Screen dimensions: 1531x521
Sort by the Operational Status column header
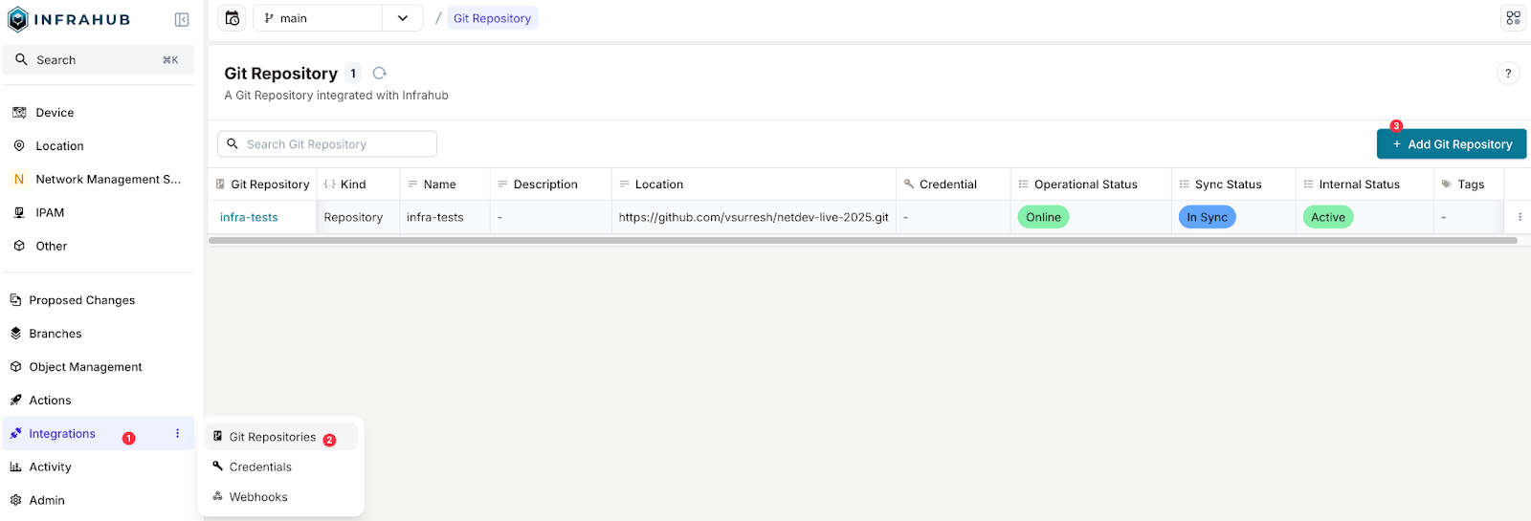click(x=1091, y=185)
